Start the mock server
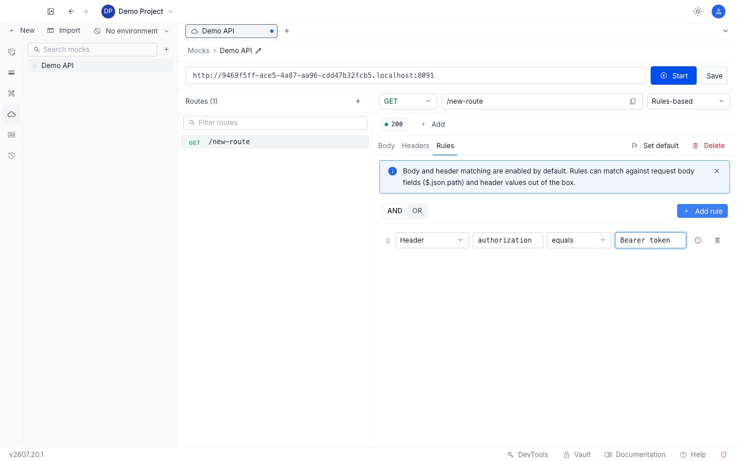 (x=674, y=75)
